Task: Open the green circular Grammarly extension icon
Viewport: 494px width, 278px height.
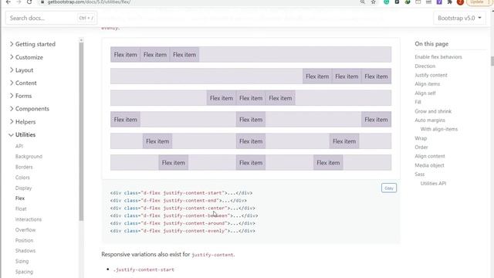Action: click(386, 2)
